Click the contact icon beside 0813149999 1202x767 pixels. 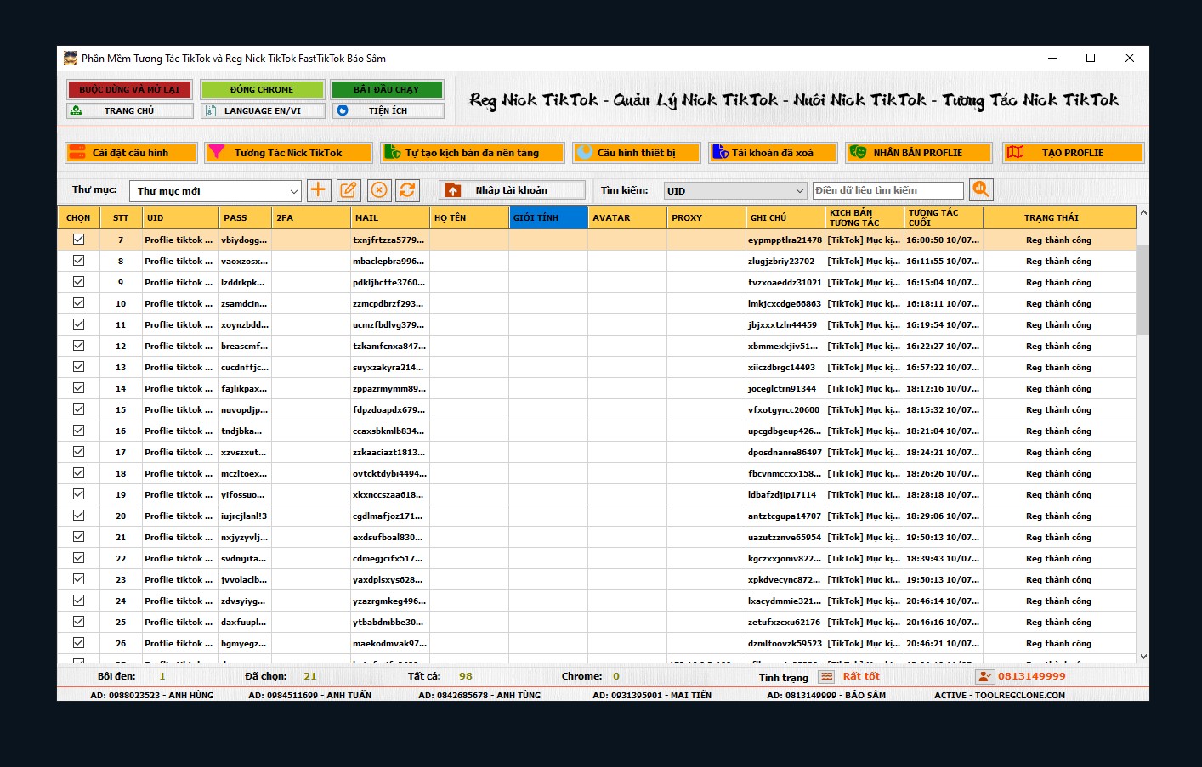click(984, 677)
